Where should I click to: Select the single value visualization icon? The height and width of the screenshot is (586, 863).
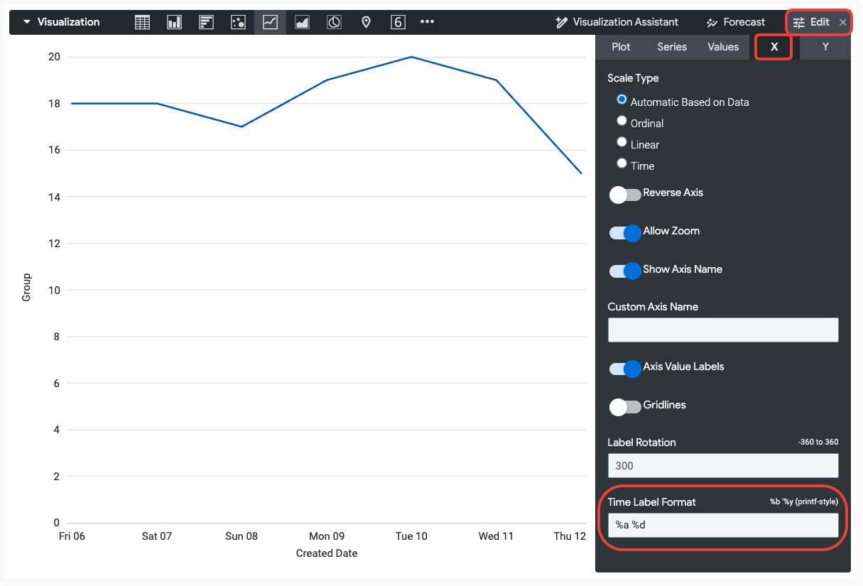point(398,22)
